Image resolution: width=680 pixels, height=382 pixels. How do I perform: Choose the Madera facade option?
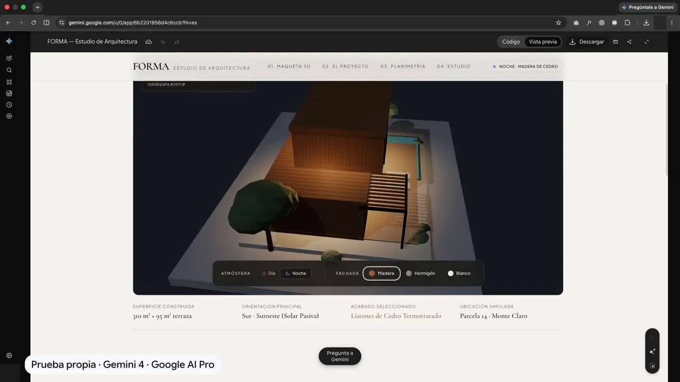tap(381, 273)
